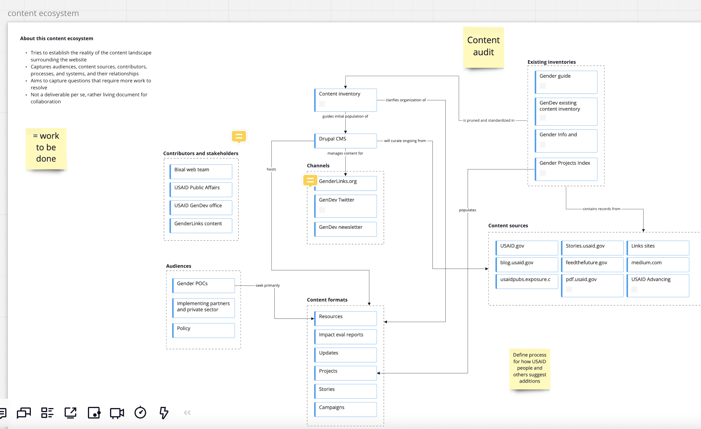Select the 'Policy' audience card

[x=203, y=331]
